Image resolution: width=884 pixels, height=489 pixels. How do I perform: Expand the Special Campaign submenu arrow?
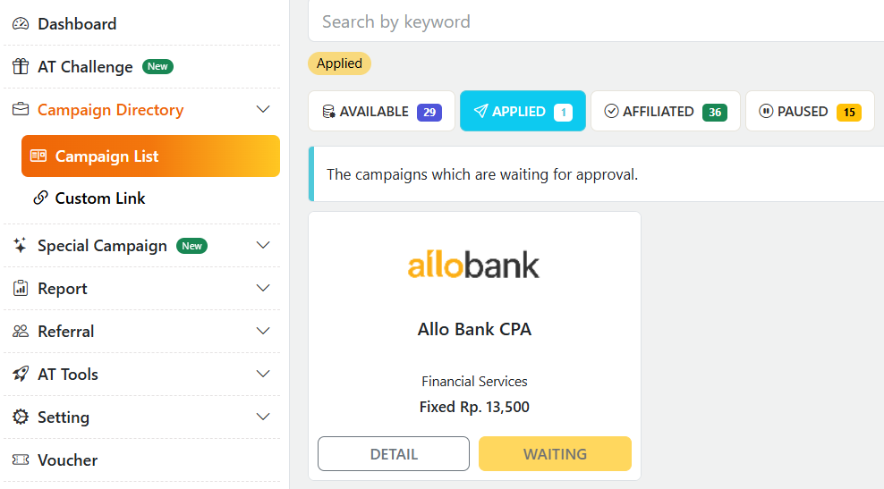click(x=263, y=246)
